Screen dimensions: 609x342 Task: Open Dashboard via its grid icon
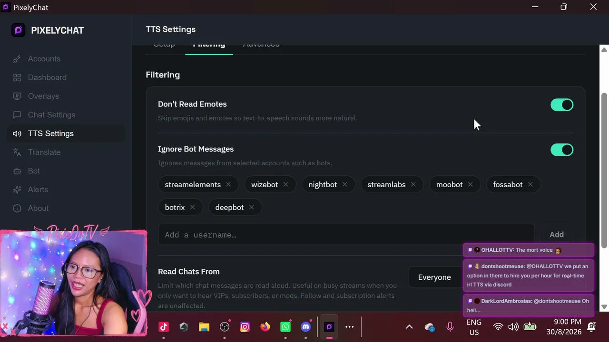[x=17, y=77]
